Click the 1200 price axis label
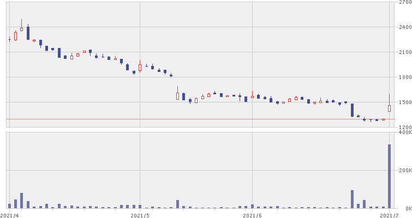Screen dimensions: 412x218 404,127
